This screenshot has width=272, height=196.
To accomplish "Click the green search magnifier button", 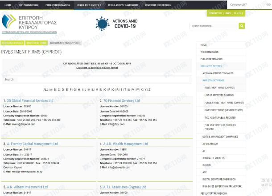I will click(x=242, y=26).
